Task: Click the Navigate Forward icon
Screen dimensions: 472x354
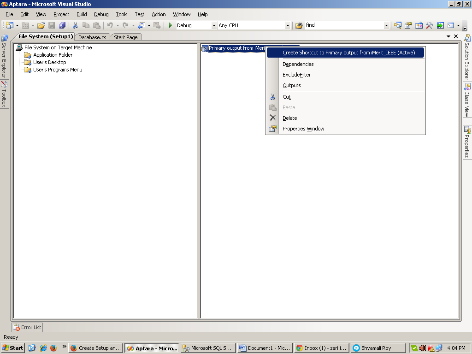Action: click(x=157, y=26)
